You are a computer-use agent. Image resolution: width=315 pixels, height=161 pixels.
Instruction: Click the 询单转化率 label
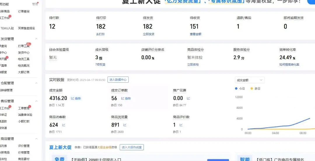(288, 50)
